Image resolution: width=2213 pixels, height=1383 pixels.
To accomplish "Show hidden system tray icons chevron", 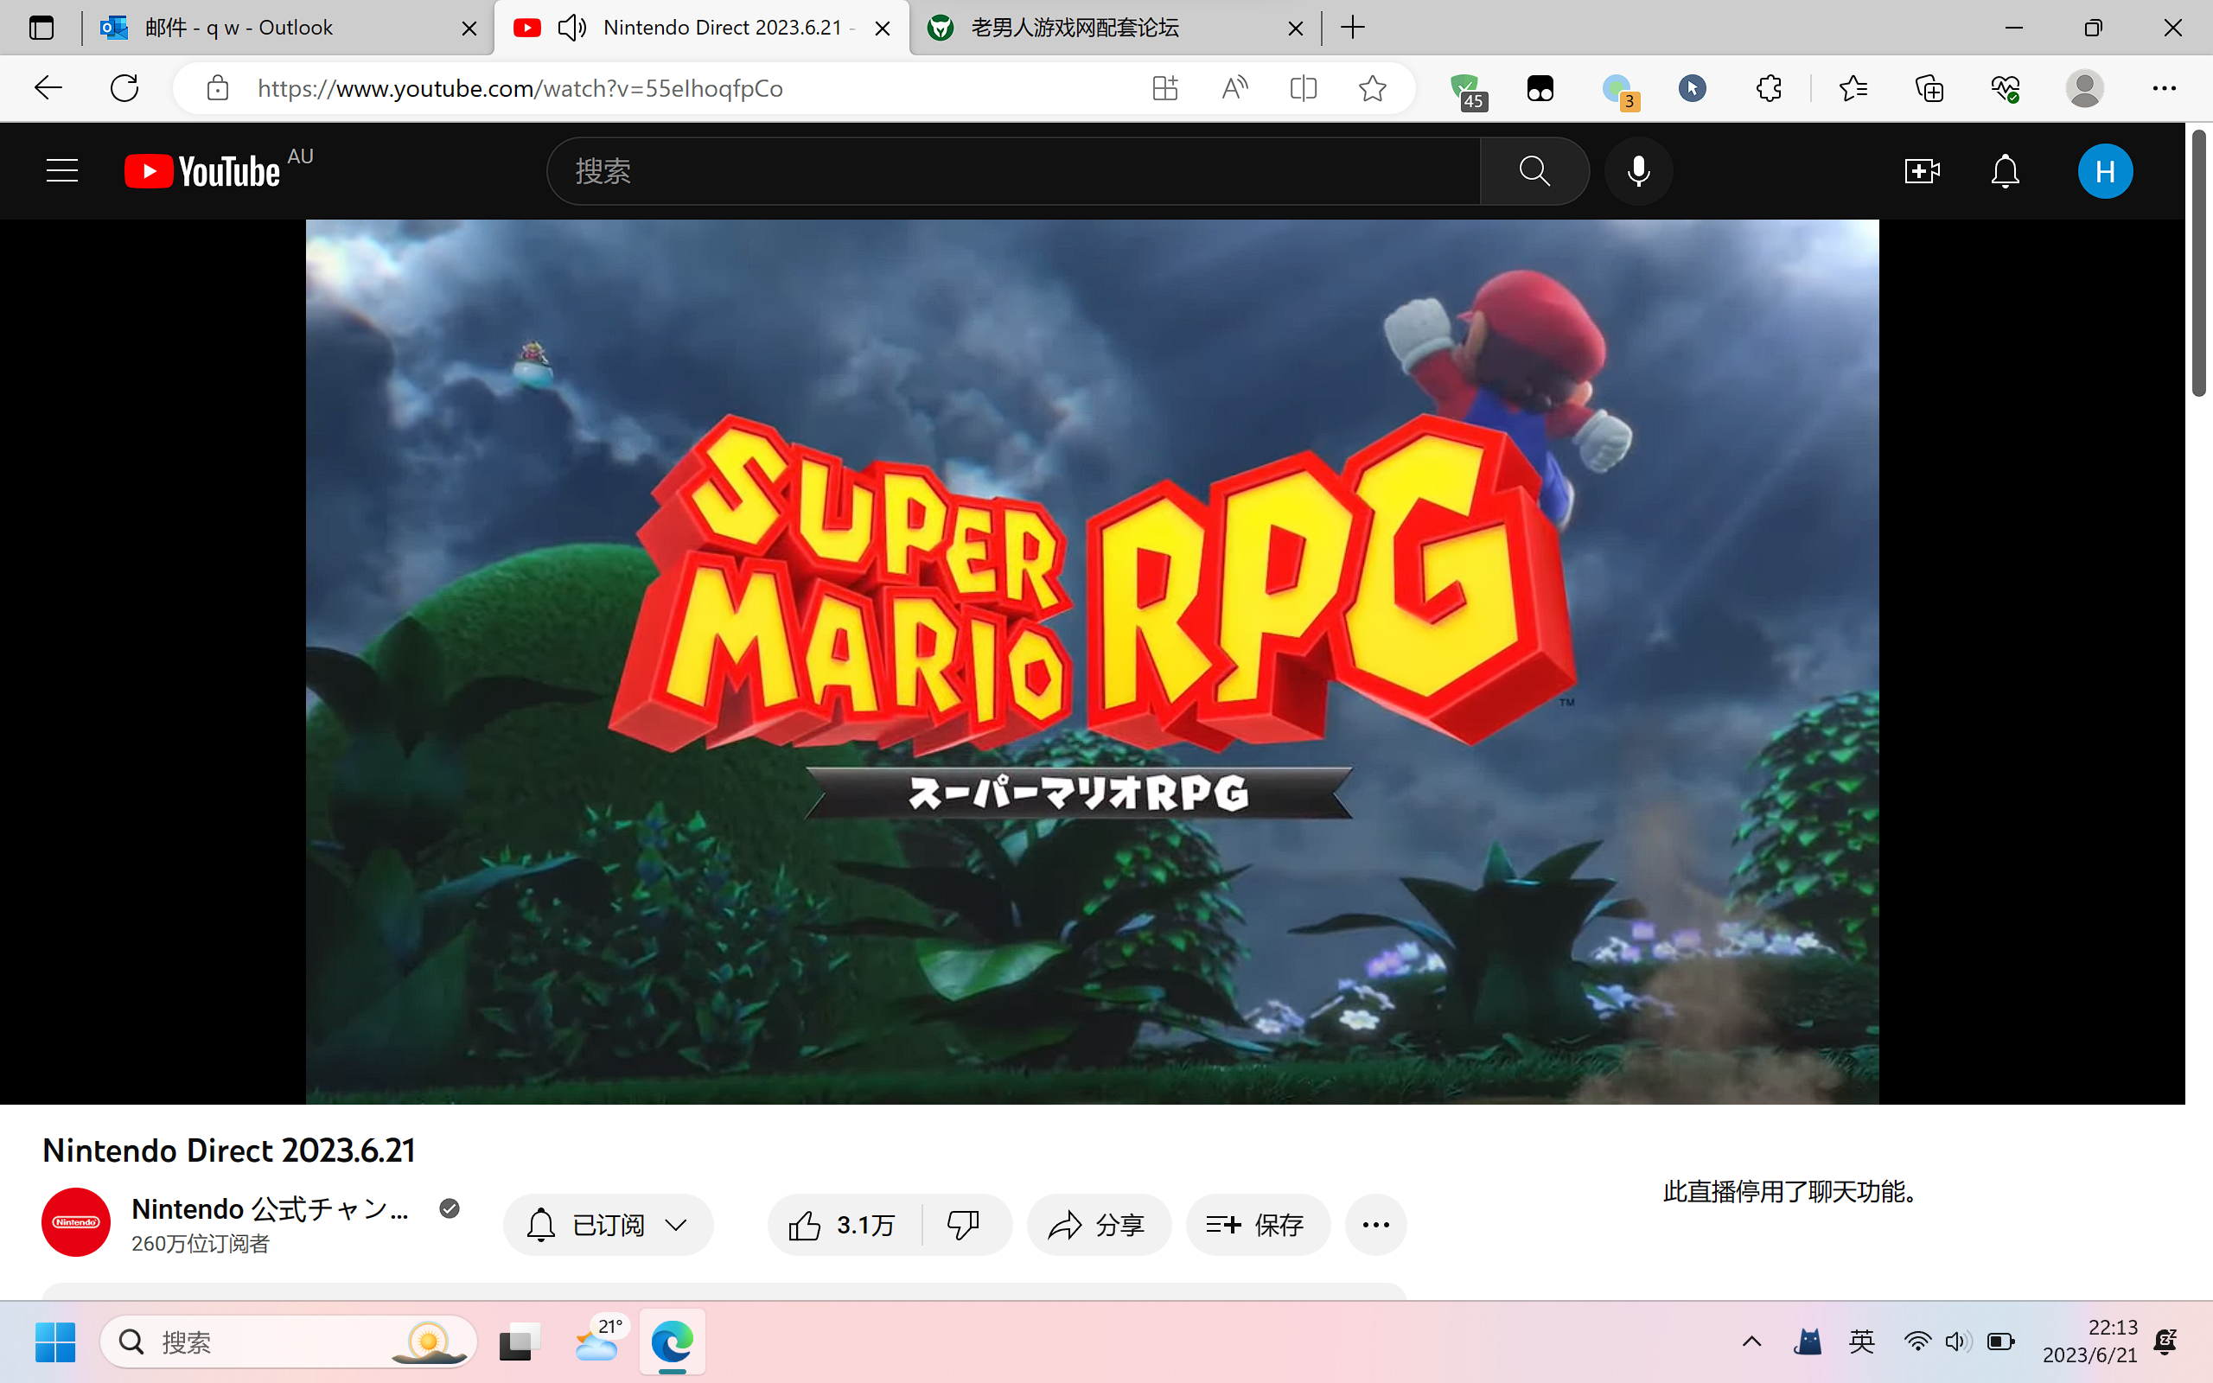I will point(1751,1342).
